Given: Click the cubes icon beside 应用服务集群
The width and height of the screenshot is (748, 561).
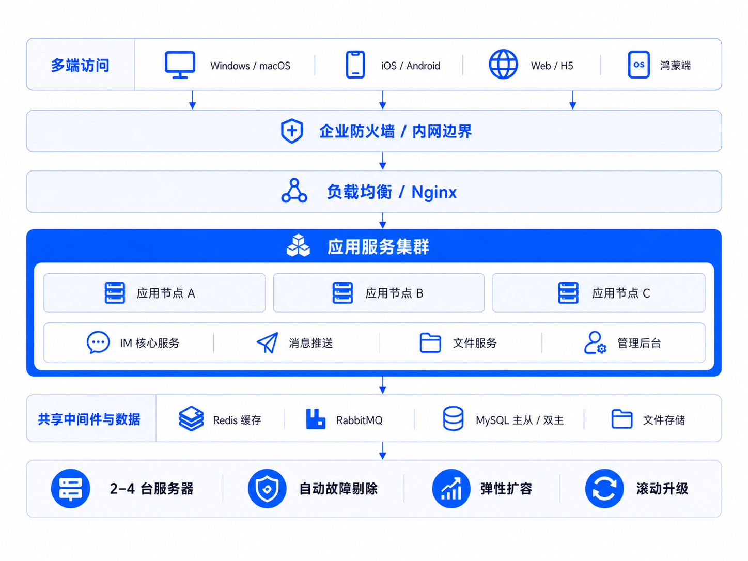Looking at the screenshot, I should tap(299, 245).
